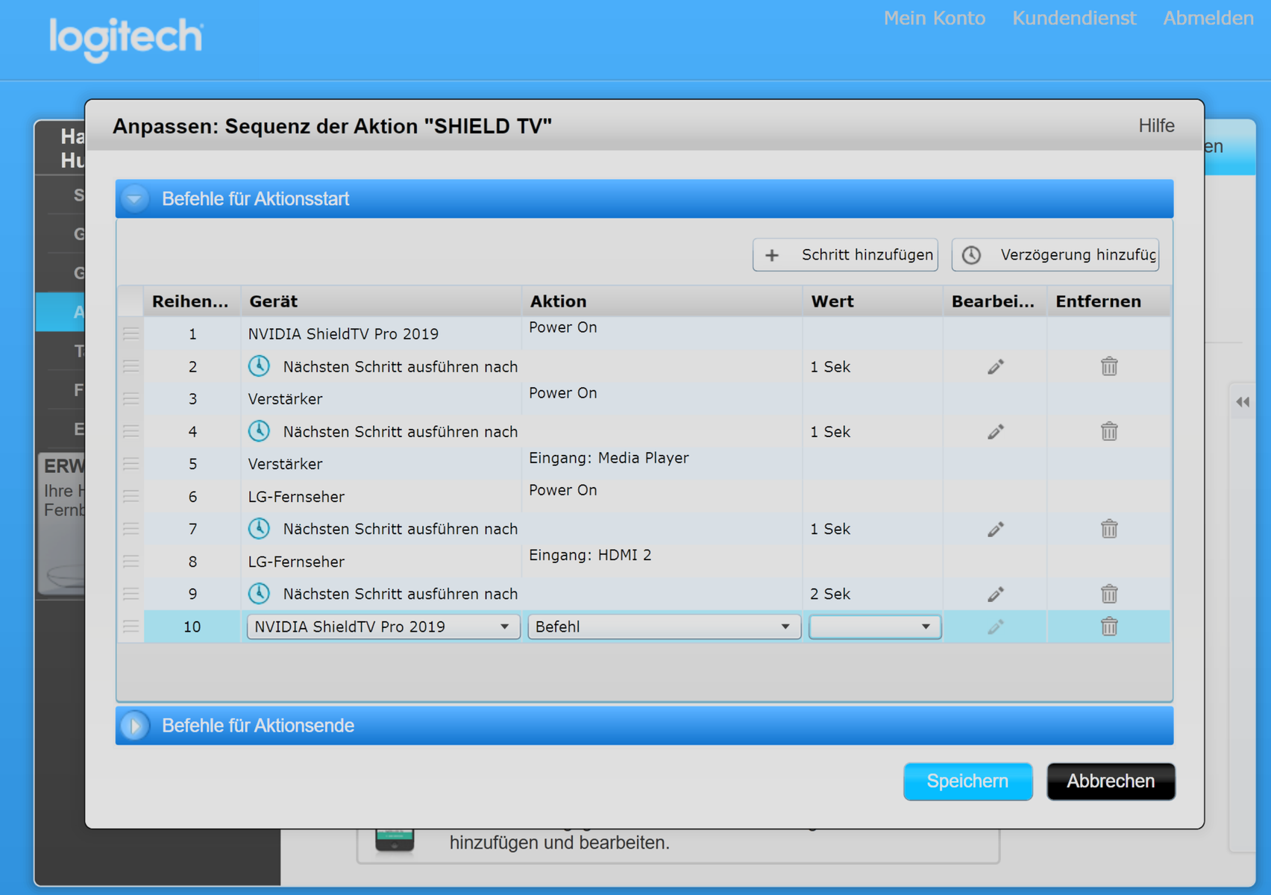
Task: Click edit pencil for step 4 delay
Action: (x=995, y=431)
